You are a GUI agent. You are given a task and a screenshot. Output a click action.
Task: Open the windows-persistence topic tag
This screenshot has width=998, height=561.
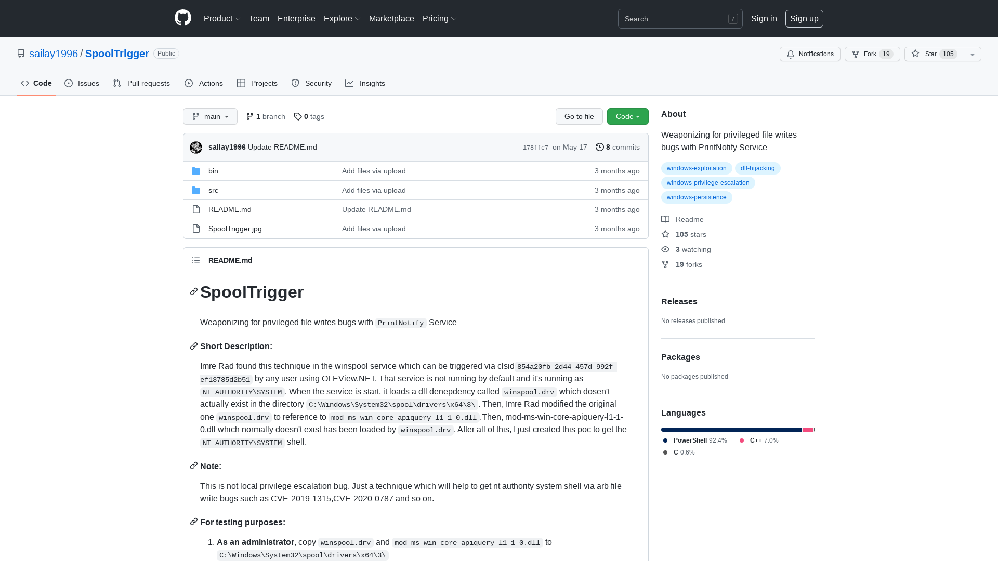pos(697,197)
